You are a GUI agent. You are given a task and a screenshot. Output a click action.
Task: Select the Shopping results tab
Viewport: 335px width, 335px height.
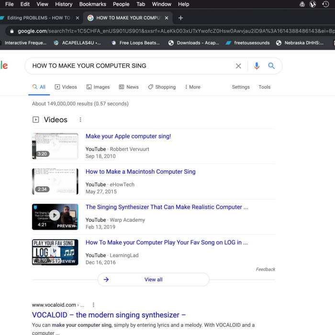[x=162, y=87]
